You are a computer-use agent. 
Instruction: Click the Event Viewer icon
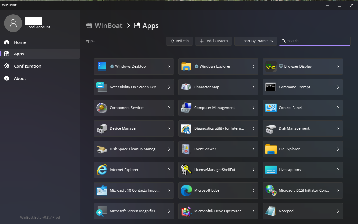pyautogui.click(x=186, y=149)
